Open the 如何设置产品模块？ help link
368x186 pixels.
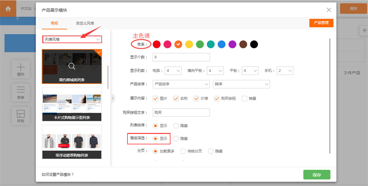click(x=58, y=175)
